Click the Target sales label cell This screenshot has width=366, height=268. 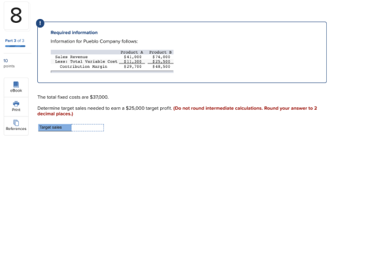click(55, 127)
